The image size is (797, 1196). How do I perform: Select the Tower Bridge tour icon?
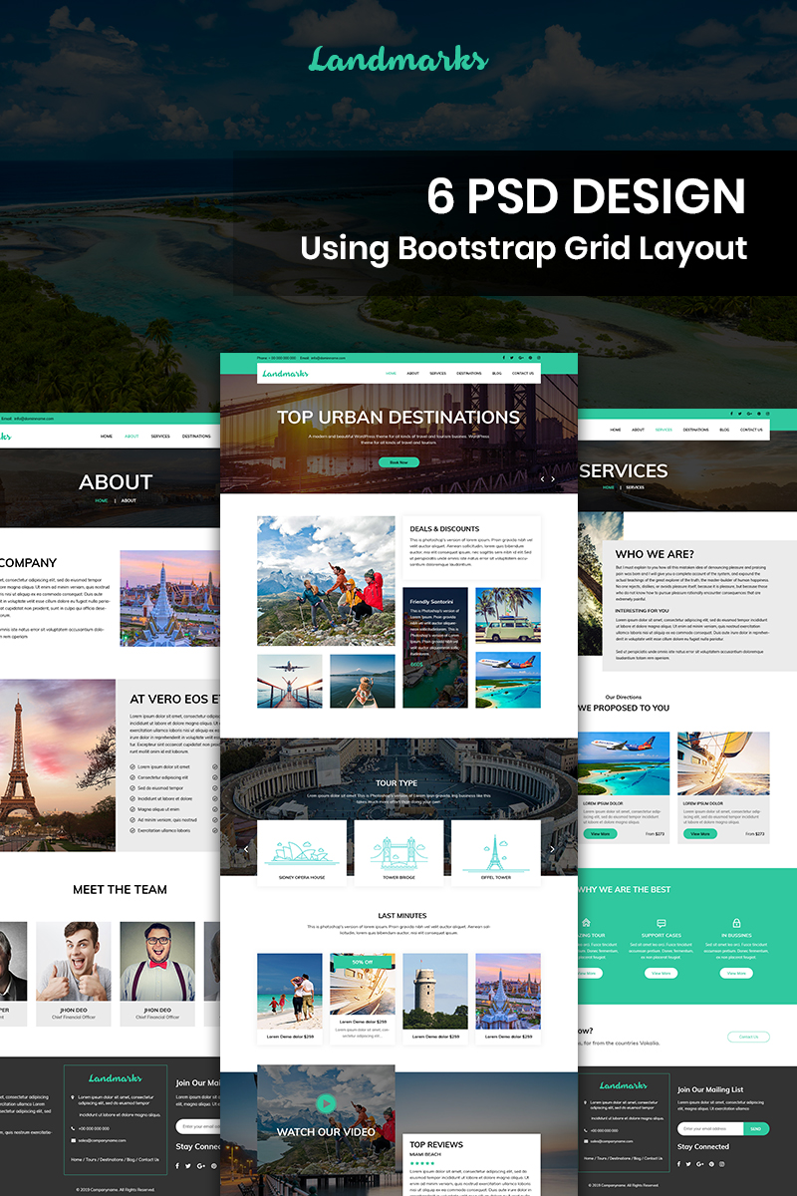coord(398,852)
